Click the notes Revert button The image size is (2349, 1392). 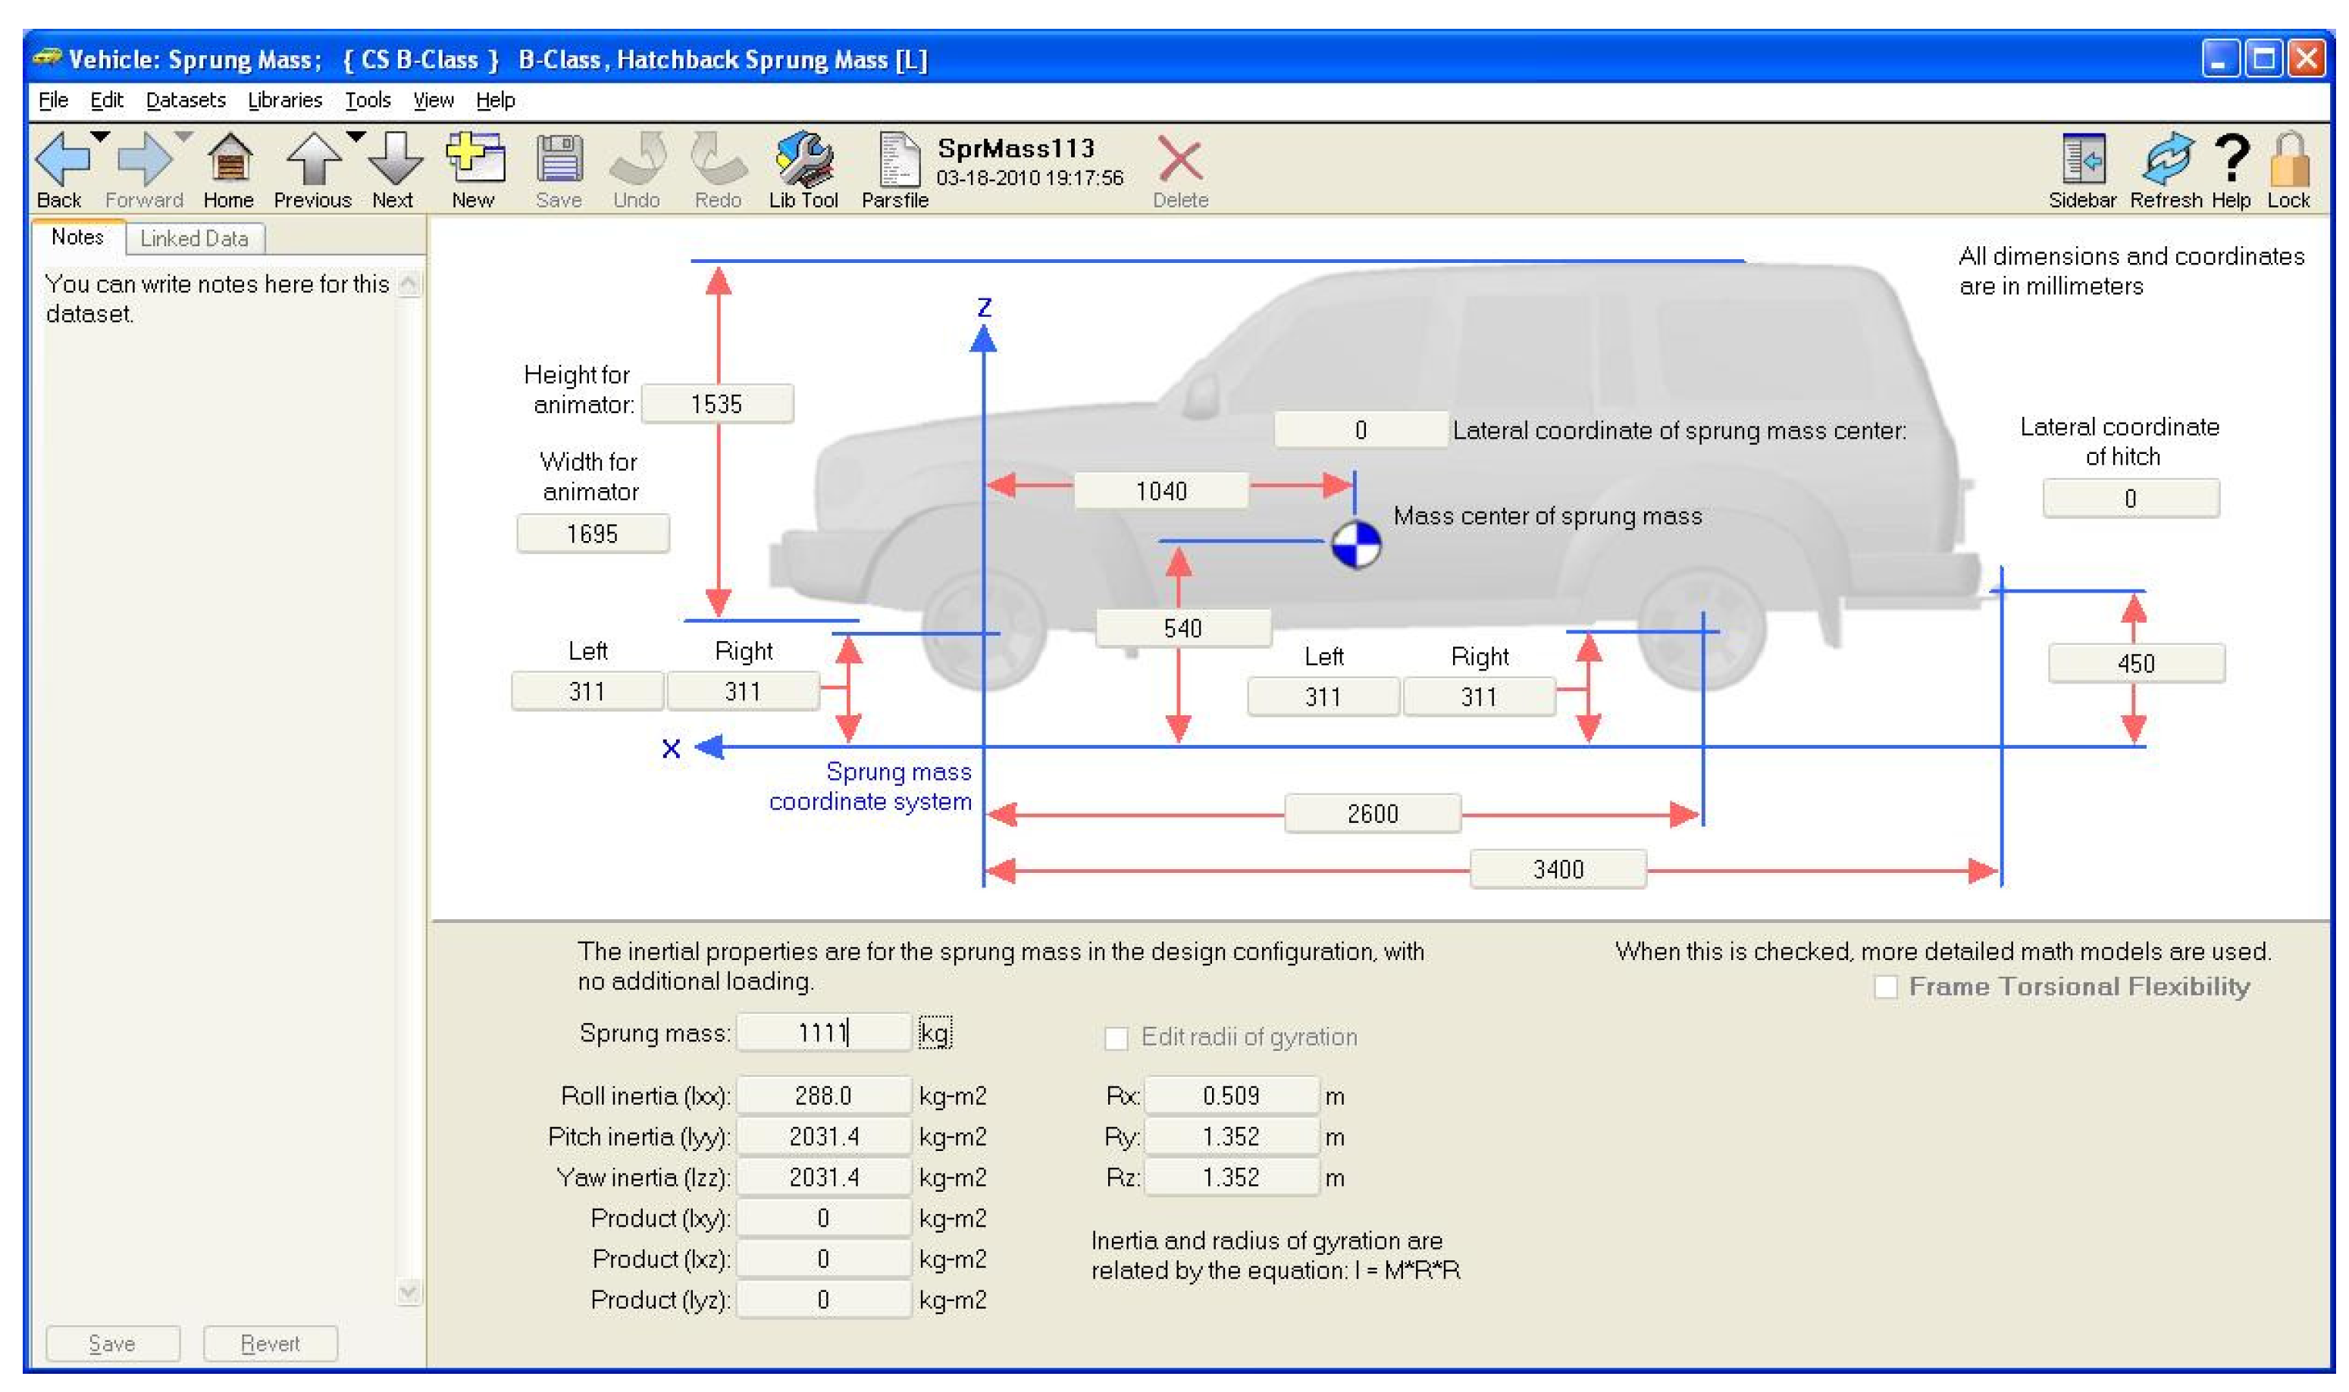tap(270, 1344)
